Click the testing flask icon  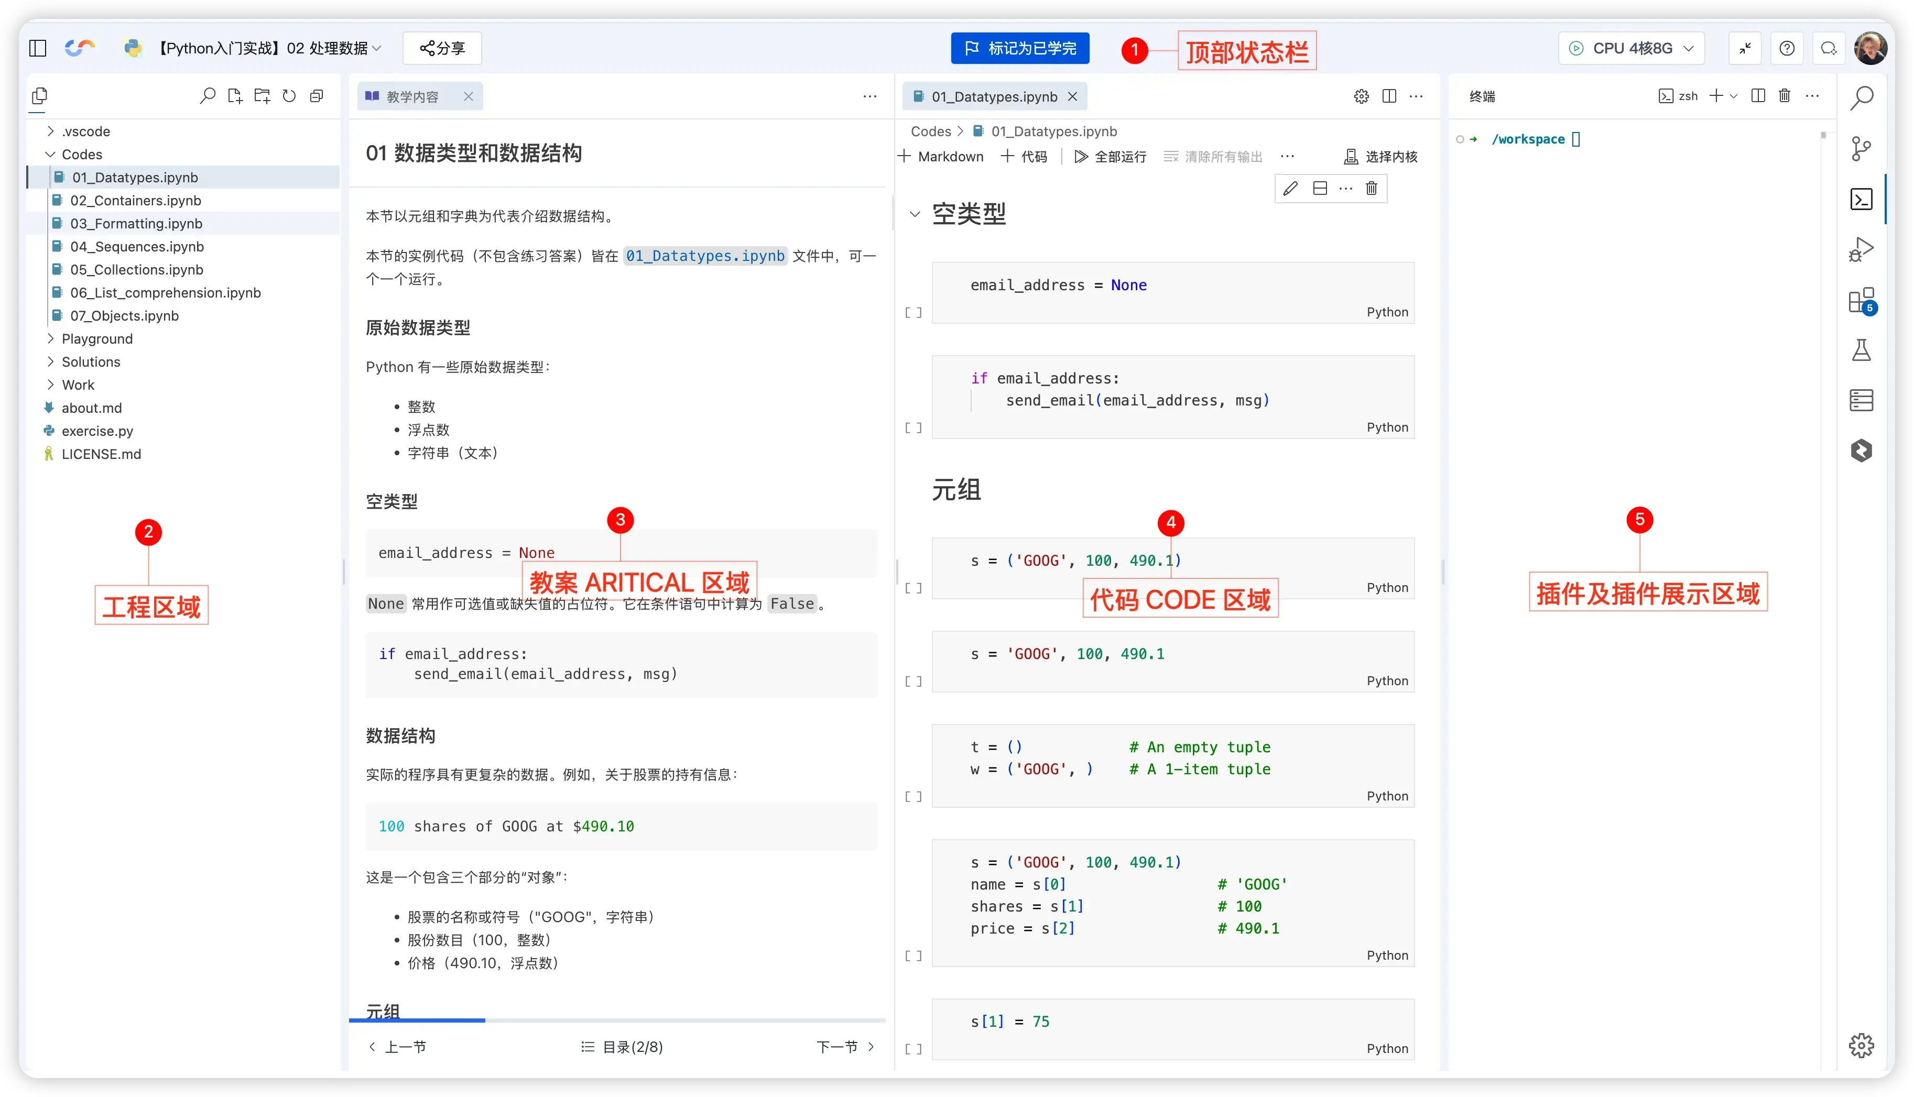click(x=1861, y=350)
